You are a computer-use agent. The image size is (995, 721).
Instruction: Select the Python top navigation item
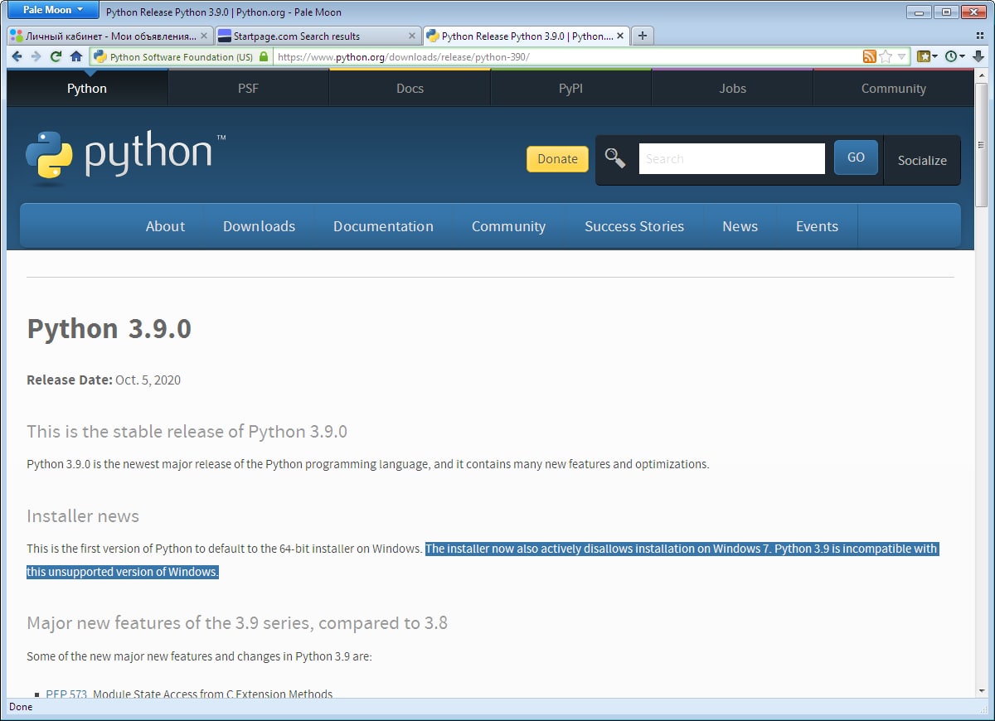(87, 88)
